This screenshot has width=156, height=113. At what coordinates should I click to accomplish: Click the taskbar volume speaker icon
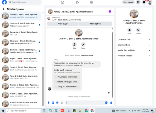pos(135,111)
